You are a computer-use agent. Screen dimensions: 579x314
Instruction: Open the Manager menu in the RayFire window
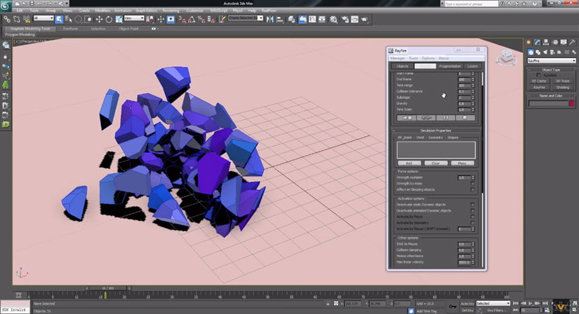[397, 59]
